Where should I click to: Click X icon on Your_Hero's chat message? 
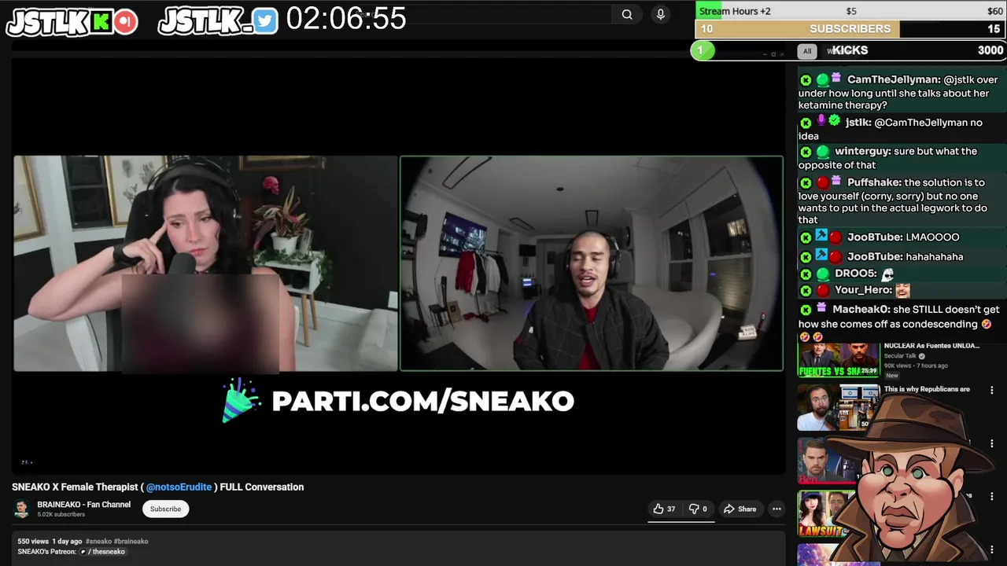806,291
